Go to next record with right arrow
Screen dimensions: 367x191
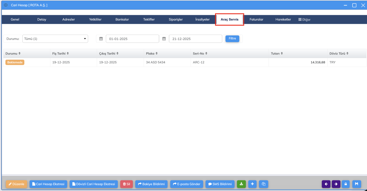point(336,184)
